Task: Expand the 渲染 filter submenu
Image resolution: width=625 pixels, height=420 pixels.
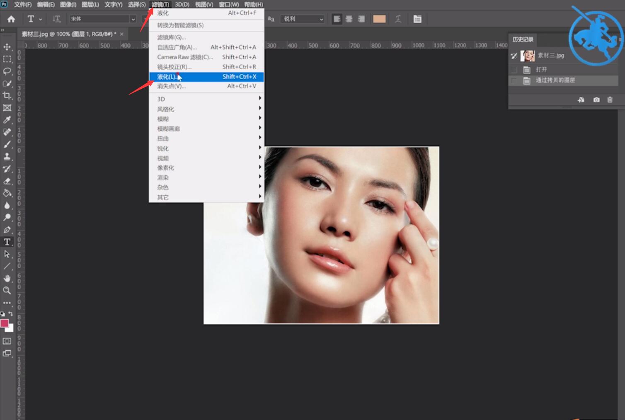Action: point(206,177)
